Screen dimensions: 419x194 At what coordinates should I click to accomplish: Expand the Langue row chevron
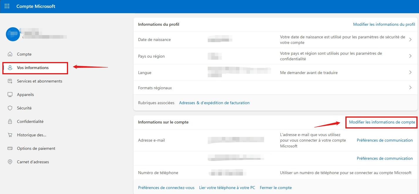click(x=410, y=72)
